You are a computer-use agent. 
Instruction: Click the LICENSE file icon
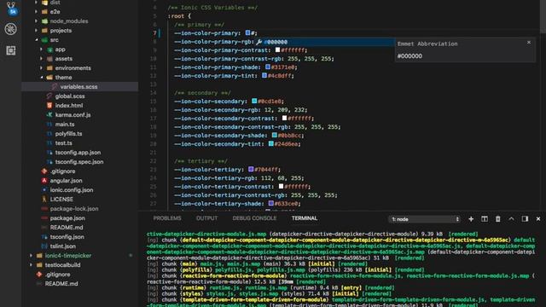pos(44,200)
